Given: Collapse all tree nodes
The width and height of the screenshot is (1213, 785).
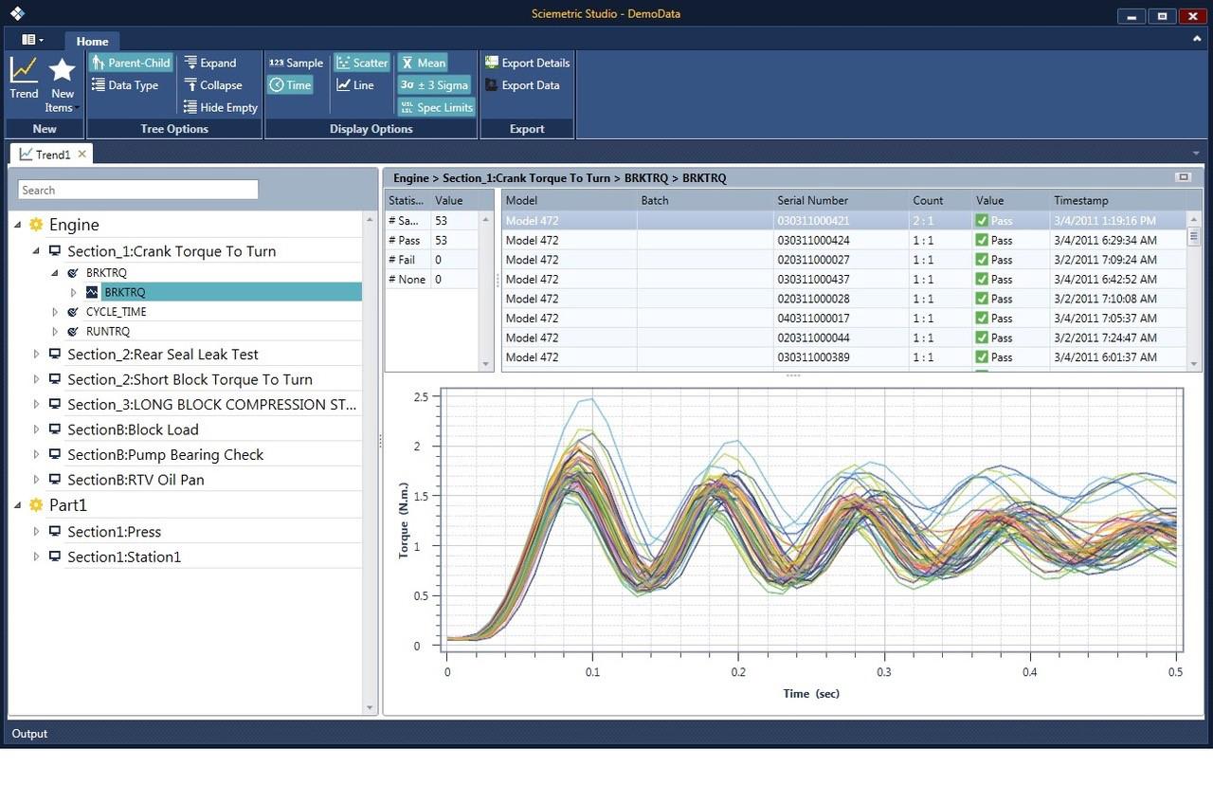Looking at the screenshot, I should point(213,85).
